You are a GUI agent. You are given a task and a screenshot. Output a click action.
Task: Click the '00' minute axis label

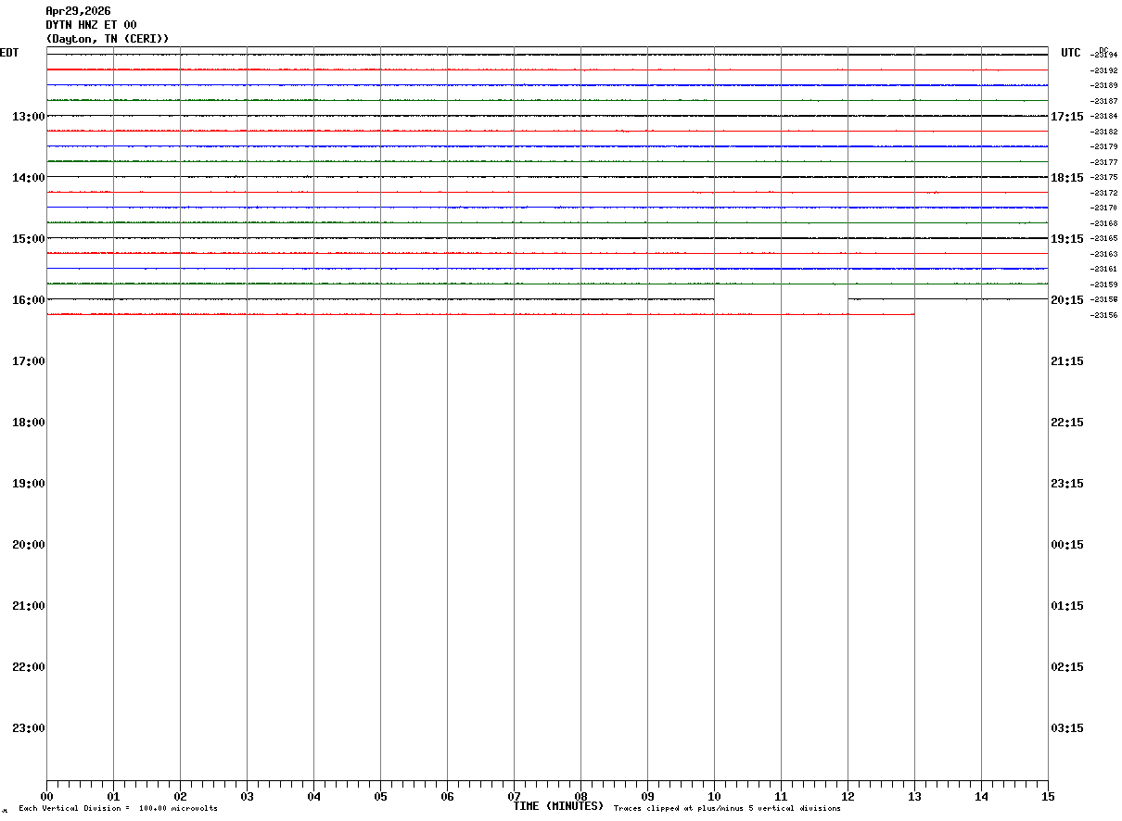point(46,796)
